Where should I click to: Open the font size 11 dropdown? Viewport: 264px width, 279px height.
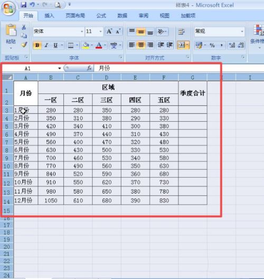point(100,32)
